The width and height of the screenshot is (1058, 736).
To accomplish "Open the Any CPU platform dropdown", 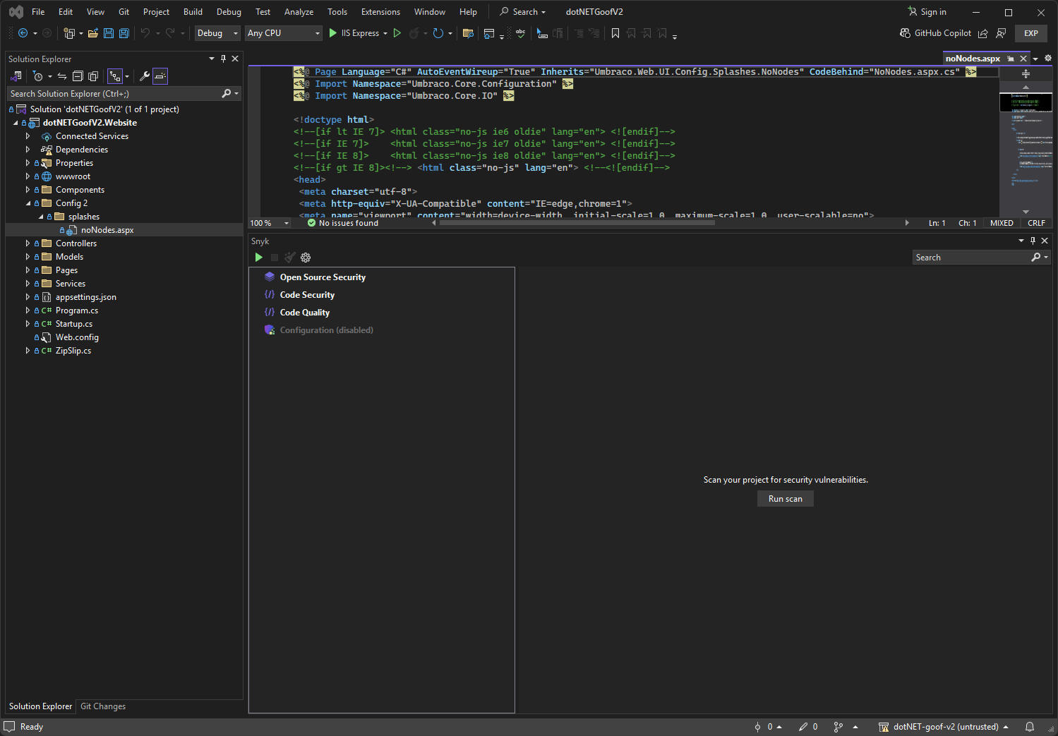I will [283, 33].
